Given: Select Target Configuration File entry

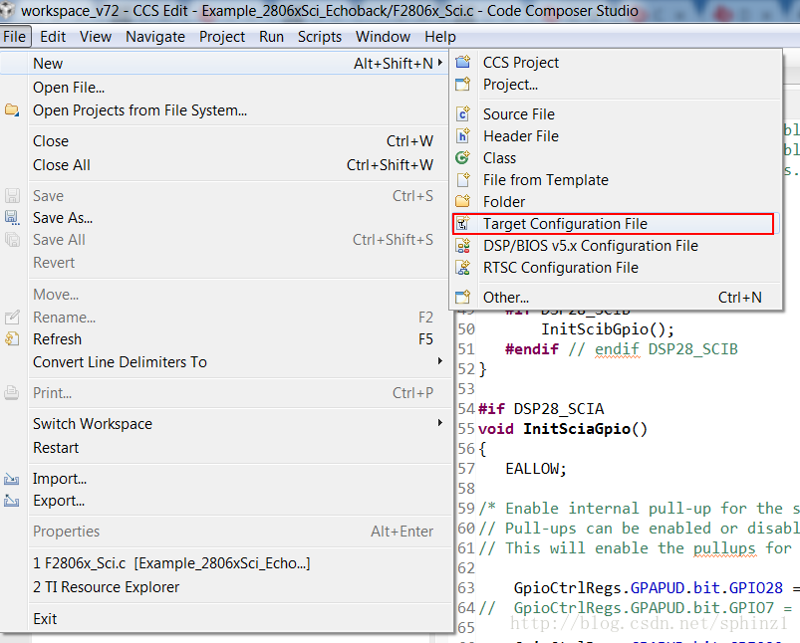Looking at the screenshot, I should (616, 224).
